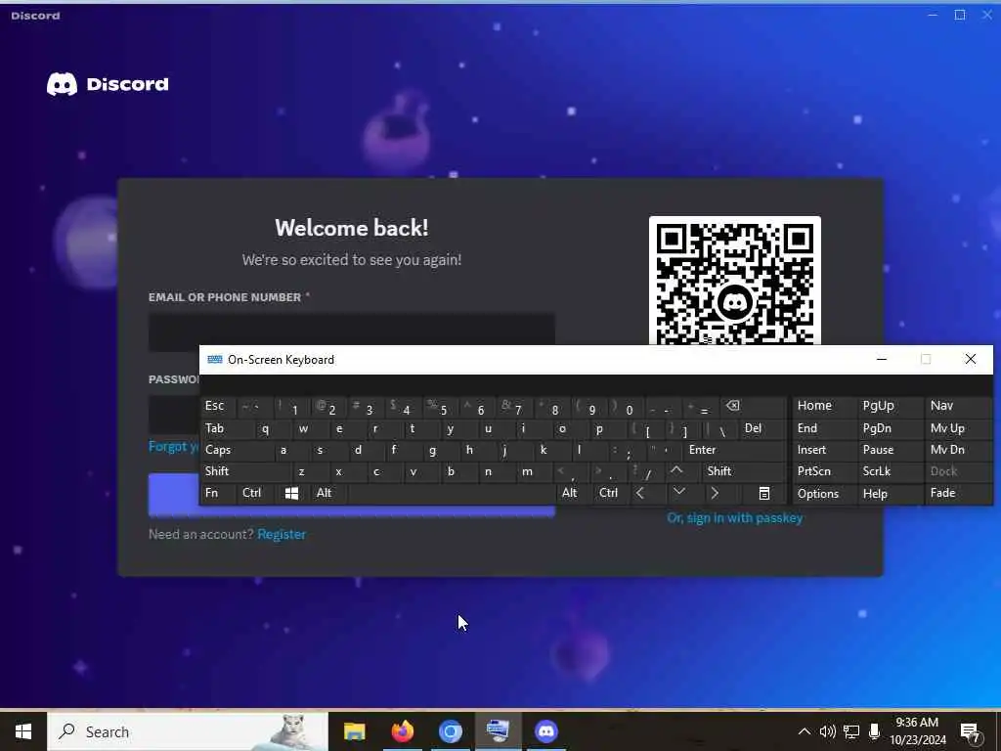Toggle the right Shift key
The image size is (1001, 751).
pyautogui.click(x=744, y=471)
